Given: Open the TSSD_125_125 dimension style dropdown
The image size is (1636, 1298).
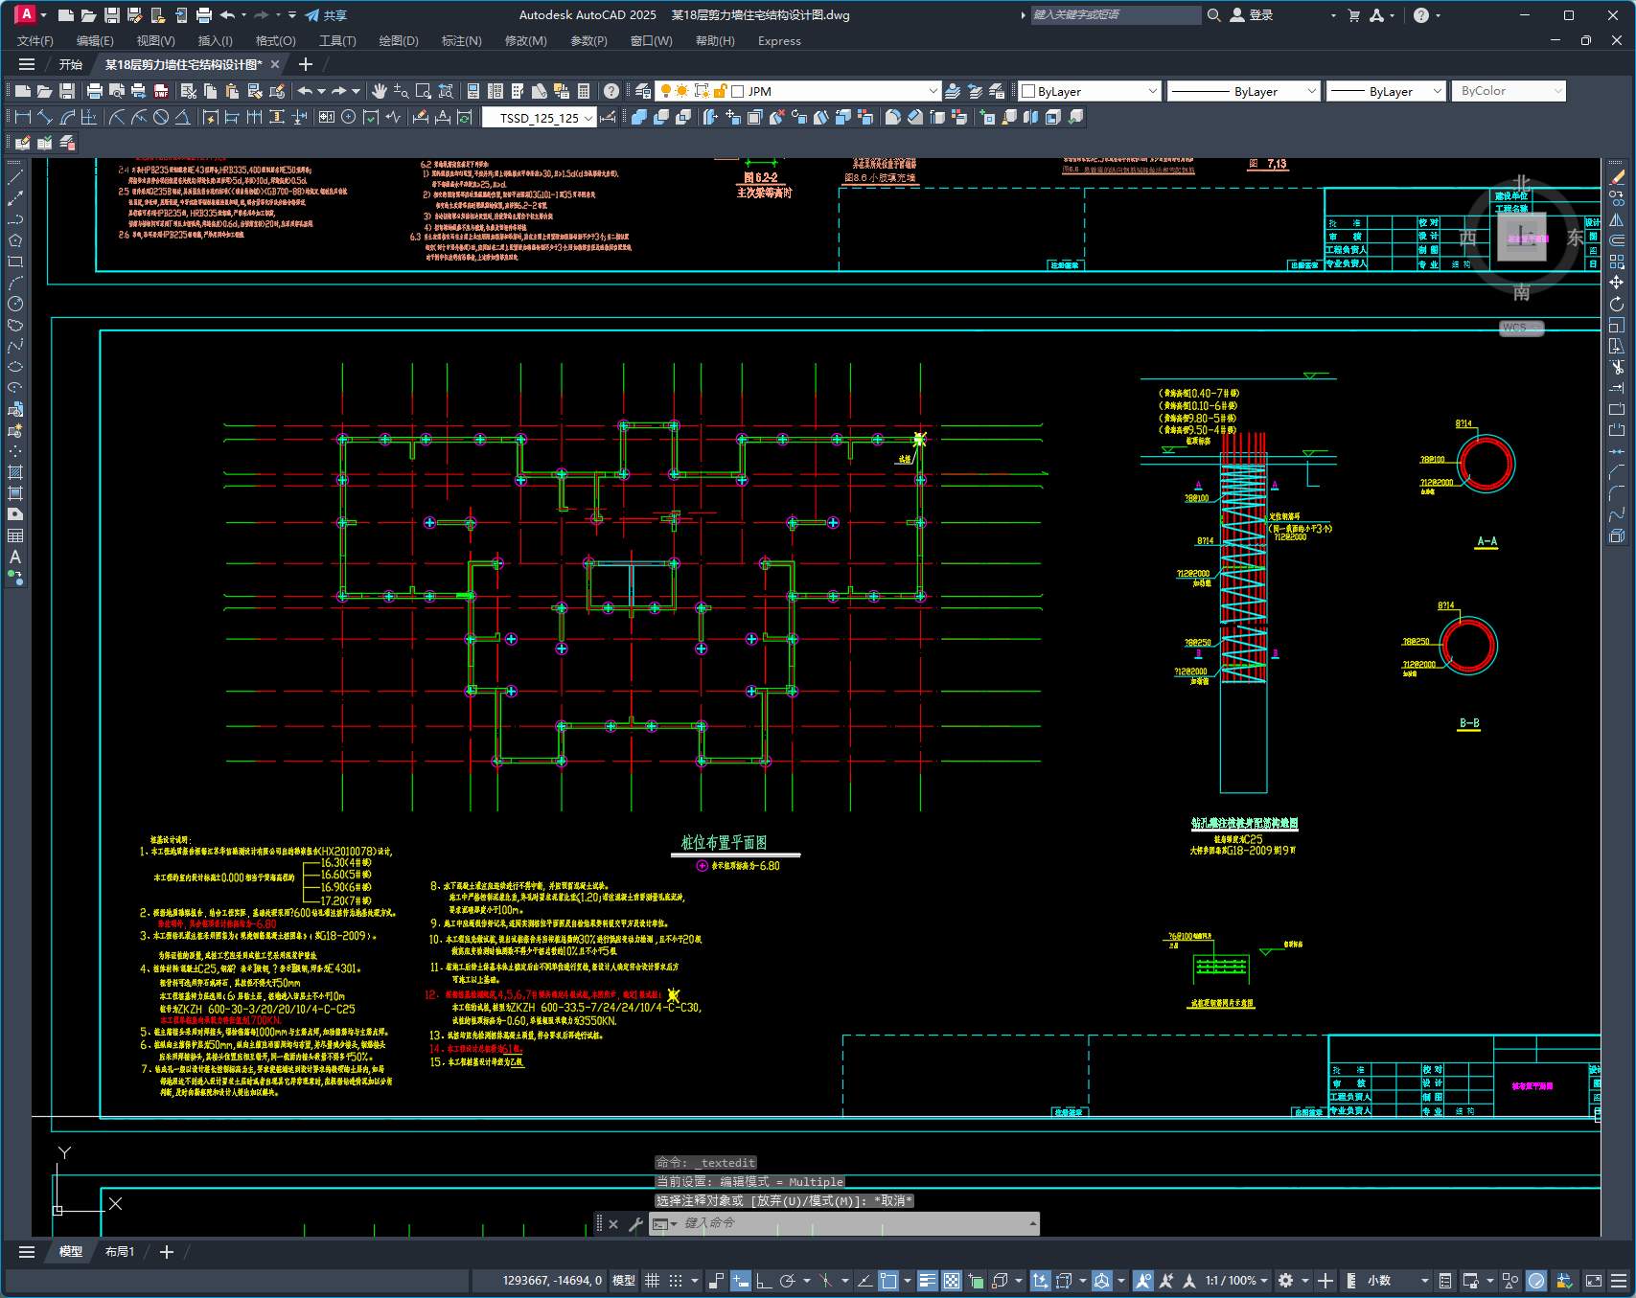Looking at the screenshot, I should 588,118.
